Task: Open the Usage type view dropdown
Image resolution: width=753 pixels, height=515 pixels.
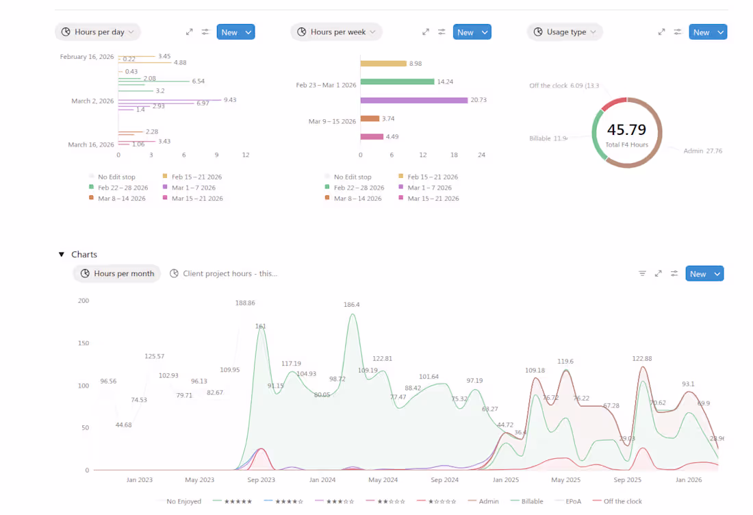Action: coord(565,32)
